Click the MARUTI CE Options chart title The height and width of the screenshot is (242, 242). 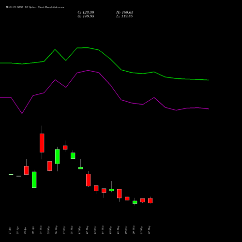(35, 7)
